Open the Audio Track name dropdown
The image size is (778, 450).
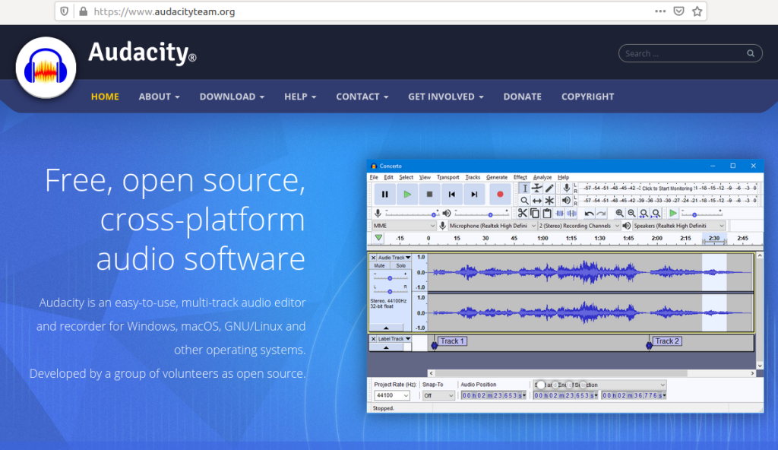click(x=394, y=257)
